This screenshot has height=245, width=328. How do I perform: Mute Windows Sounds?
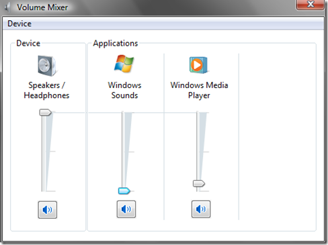point(126,209)
